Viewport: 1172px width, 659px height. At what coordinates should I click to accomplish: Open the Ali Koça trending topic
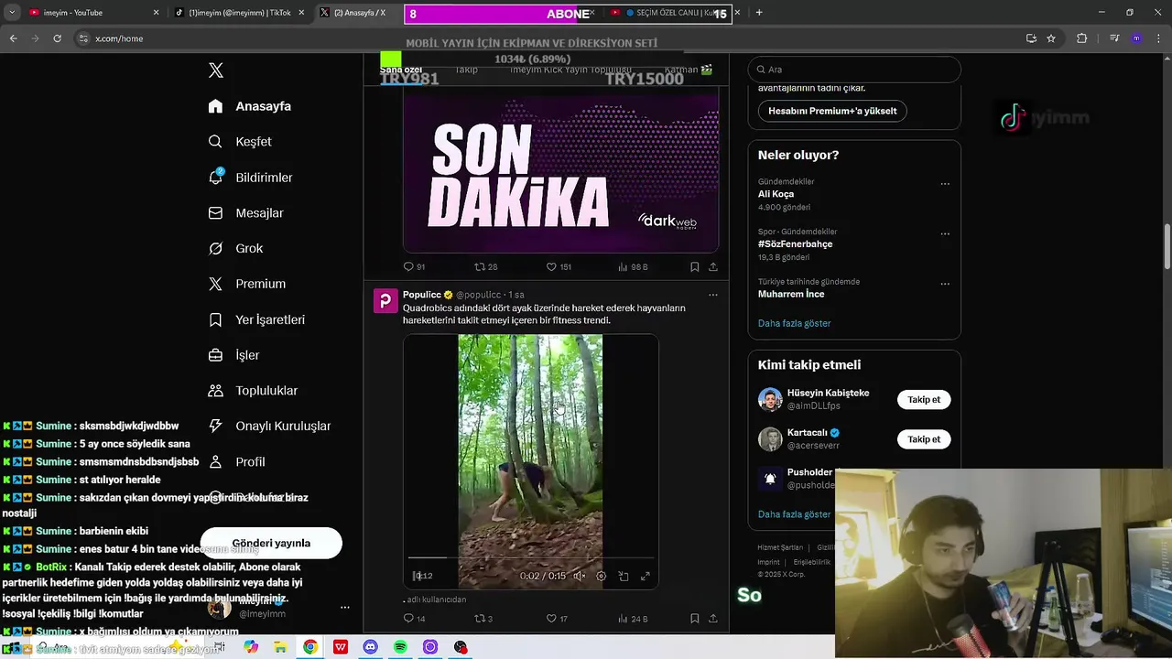(776, 194)
